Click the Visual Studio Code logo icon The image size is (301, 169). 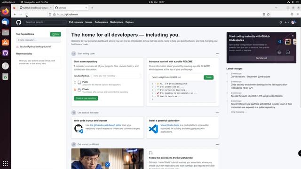pyautogui.click(x=154, y=129)
